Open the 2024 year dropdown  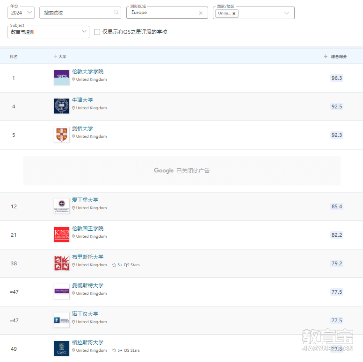point(21,13)
